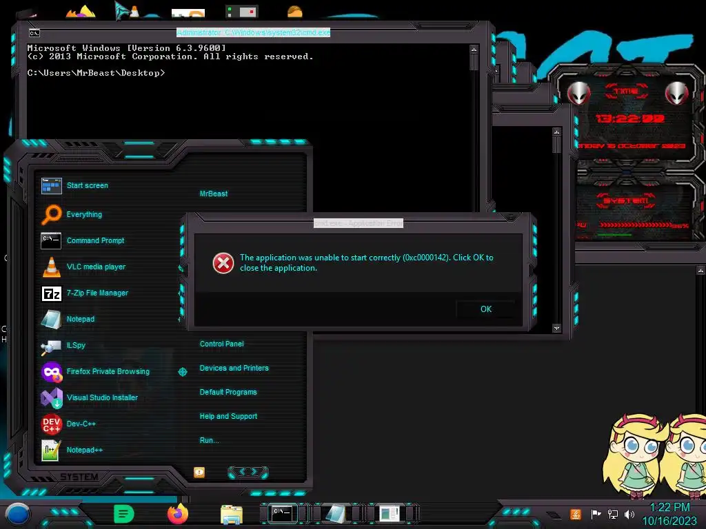Open Command Prompt from the start menu
This screenshot has height=529, width=706.
click(x=83, y=240)
